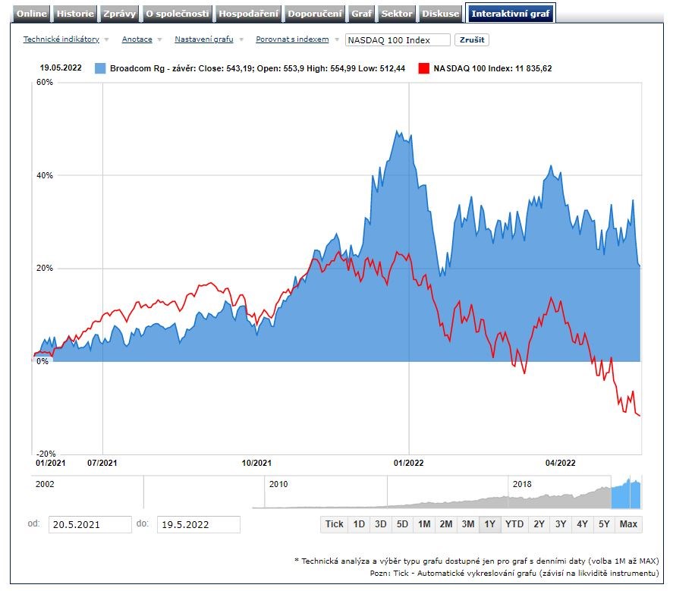
Task: Click the blue range selection in overview timeline
Action: (x=626, y=492)
